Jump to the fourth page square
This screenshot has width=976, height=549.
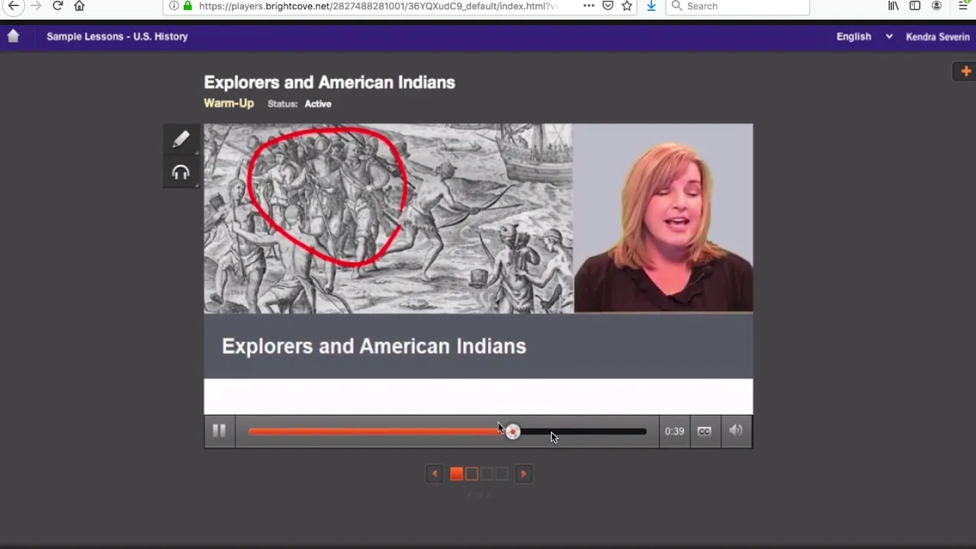[502, 474]
